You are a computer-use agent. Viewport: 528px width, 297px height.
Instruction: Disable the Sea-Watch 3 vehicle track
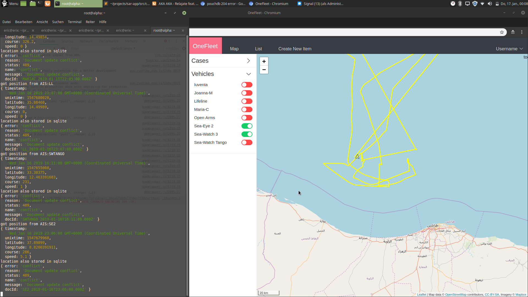click(247, 134)
